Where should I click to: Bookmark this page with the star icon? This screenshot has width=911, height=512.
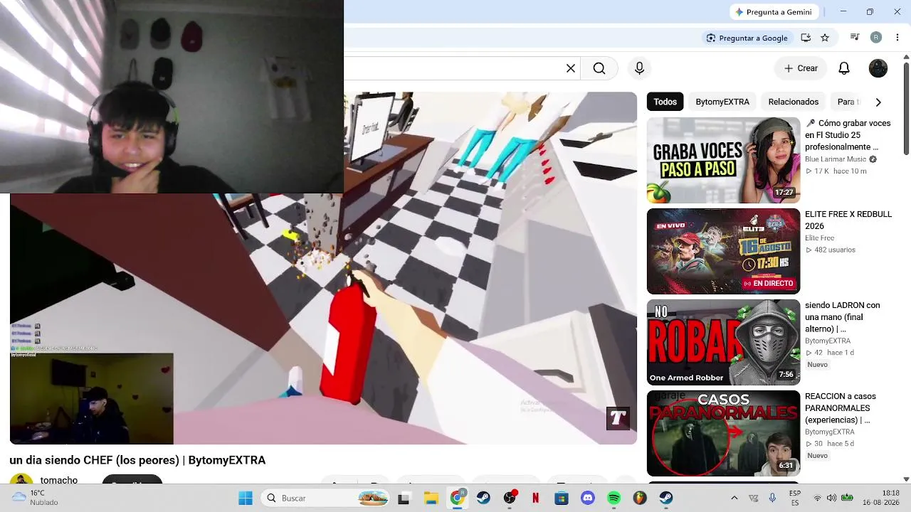825,38
